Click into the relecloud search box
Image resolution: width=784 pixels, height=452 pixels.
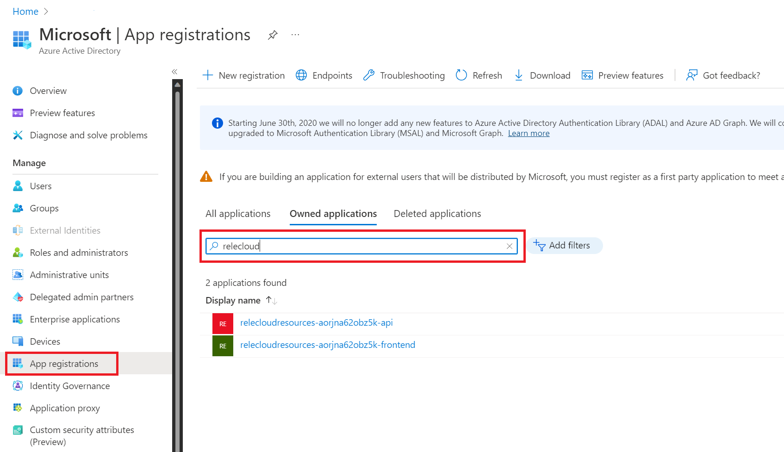tap(361, 246)
